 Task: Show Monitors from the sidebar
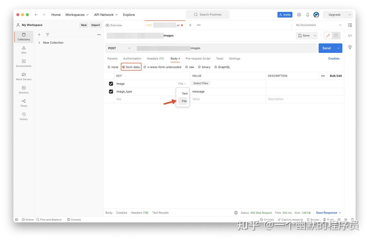[24, 89]
